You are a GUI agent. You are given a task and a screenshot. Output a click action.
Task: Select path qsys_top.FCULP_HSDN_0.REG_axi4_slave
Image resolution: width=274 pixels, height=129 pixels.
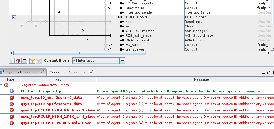58,110
